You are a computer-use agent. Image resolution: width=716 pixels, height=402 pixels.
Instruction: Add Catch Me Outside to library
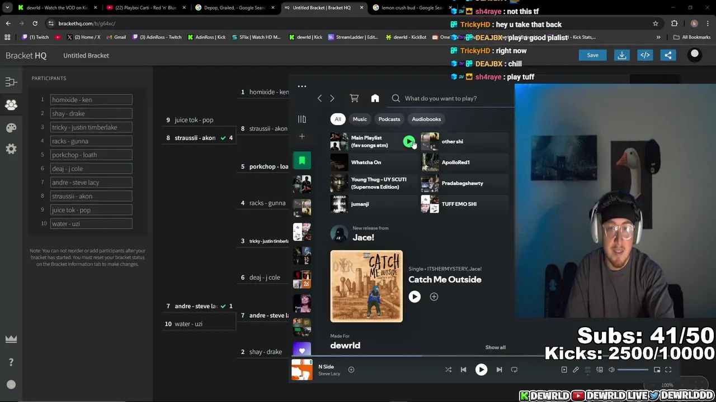pos(434,297)
